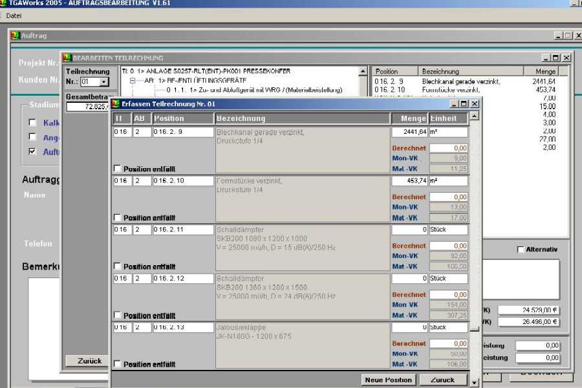The image size is (582, 388).
Task: Click the Auftrag window icon
Action: pos(15,36)
